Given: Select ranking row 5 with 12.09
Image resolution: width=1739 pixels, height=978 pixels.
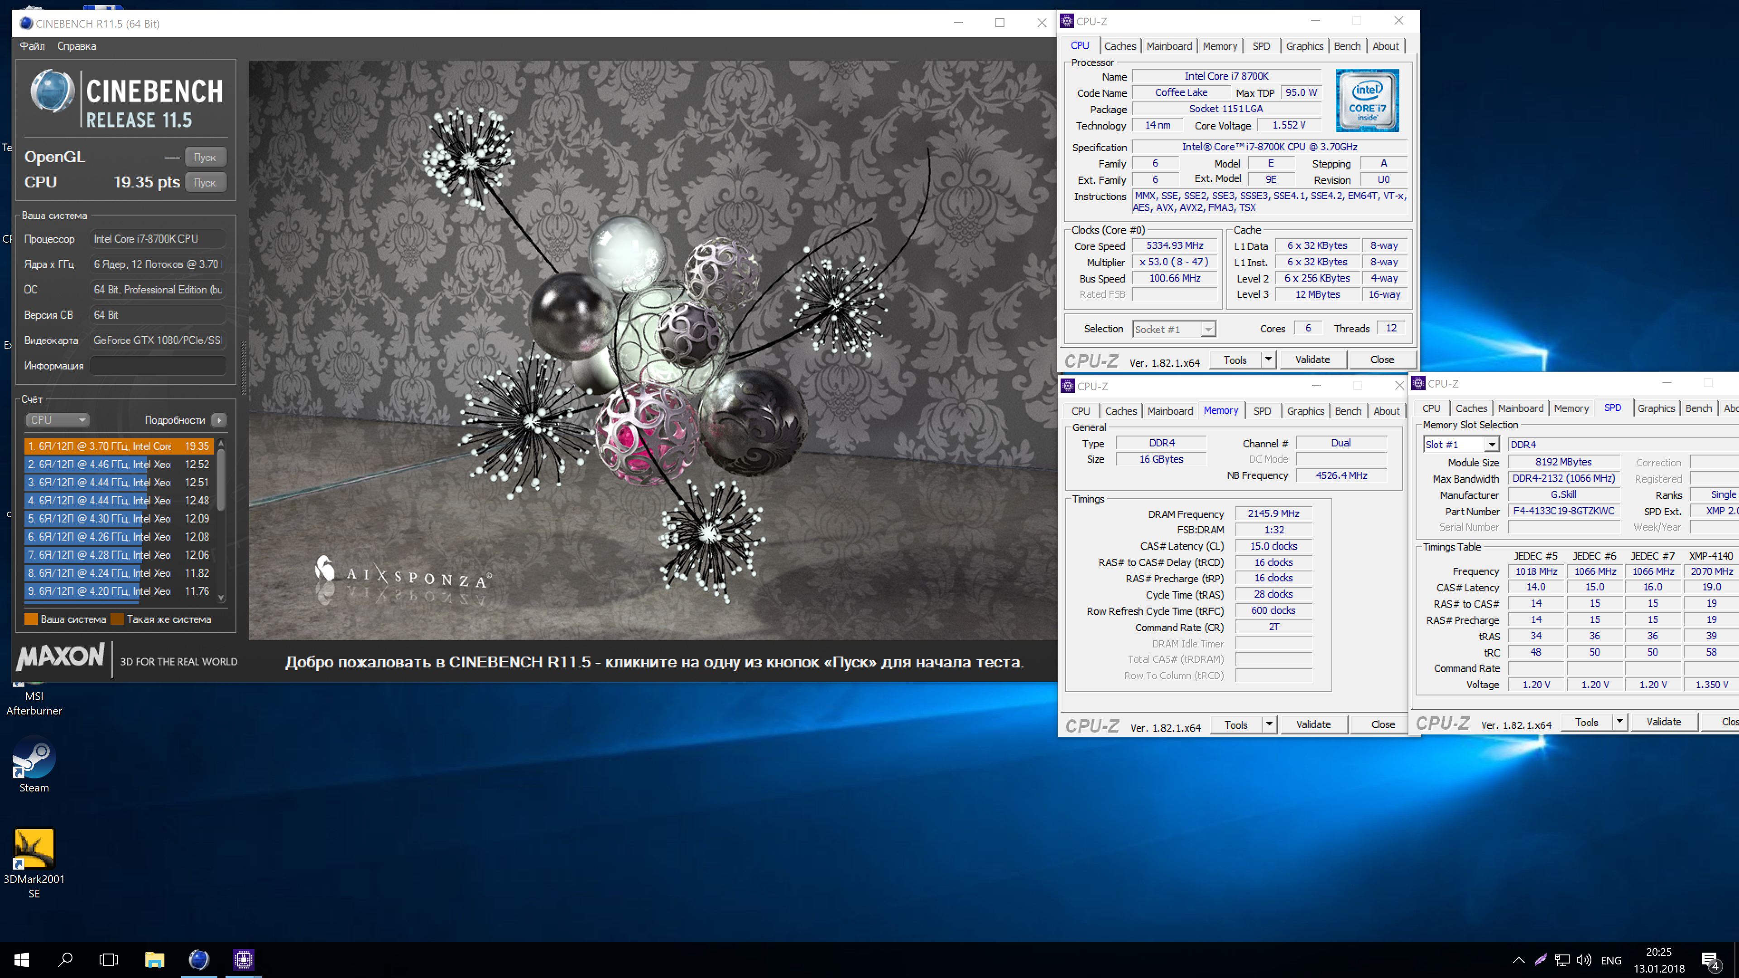Looking at the screenshot, I should [119, 518].
